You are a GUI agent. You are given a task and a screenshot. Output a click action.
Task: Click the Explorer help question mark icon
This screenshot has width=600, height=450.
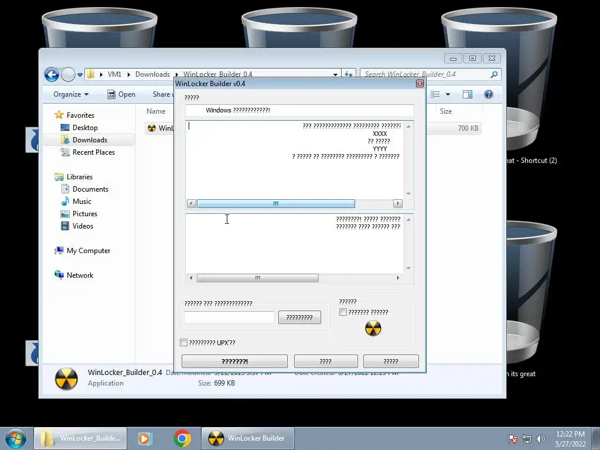(488, 94)
